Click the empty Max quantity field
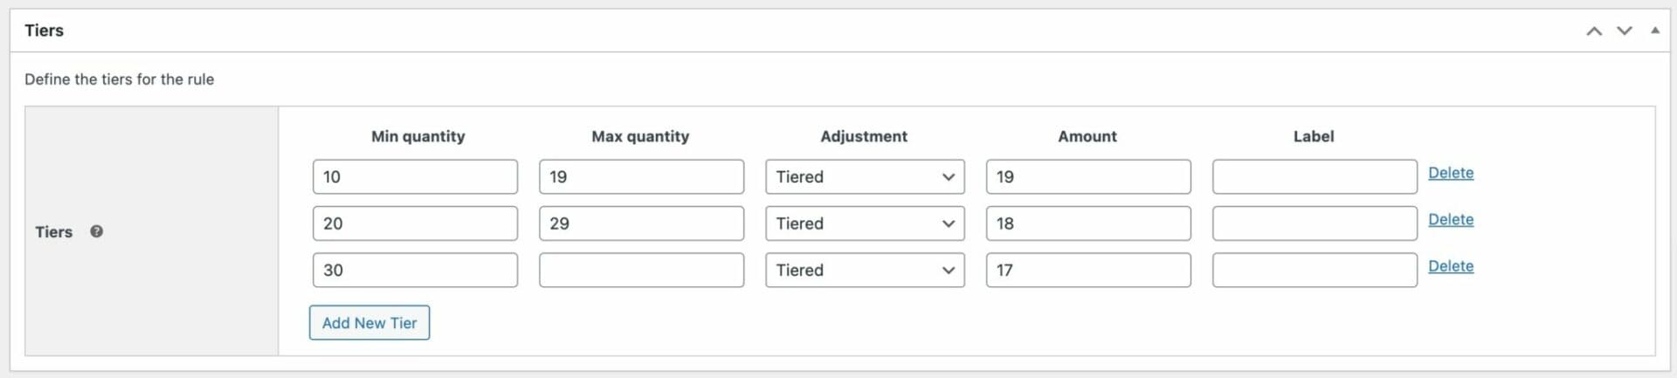Image resolution: width=1677 pixels, height=378 pixels. point(642,270)
